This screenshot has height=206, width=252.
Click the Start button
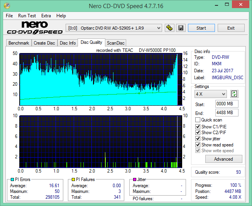[x=201, y=28]
